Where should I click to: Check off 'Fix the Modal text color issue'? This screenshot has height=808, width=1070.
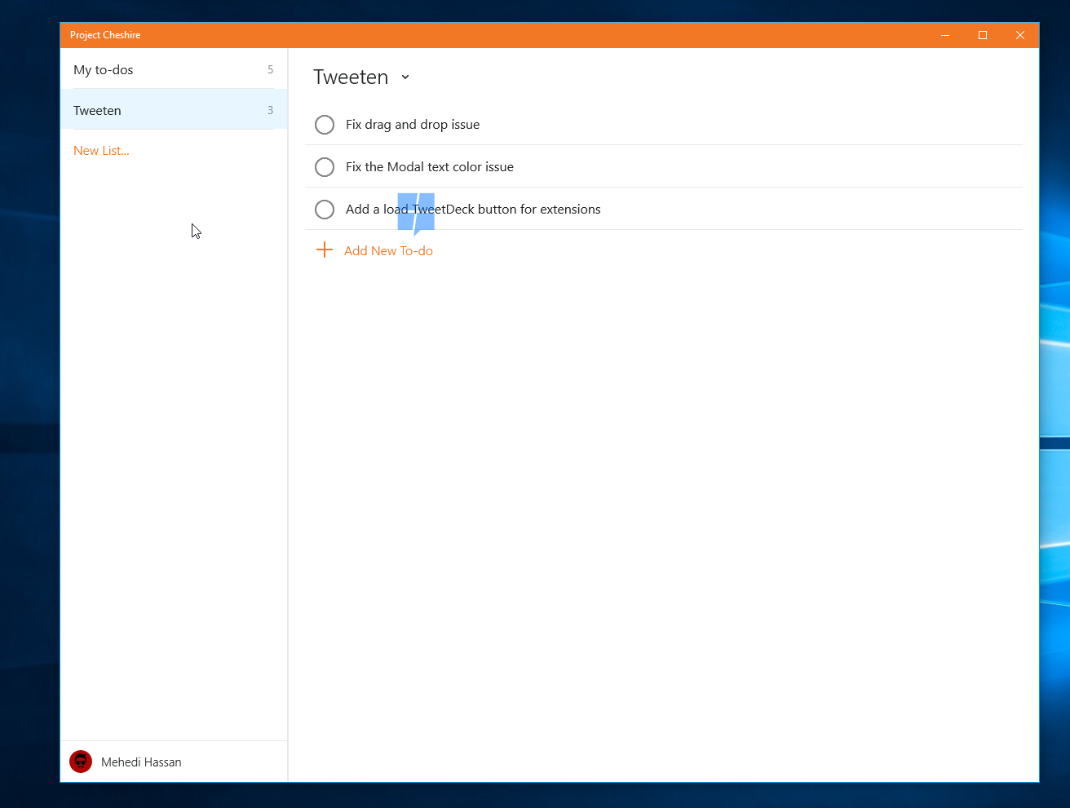[325, 167]
